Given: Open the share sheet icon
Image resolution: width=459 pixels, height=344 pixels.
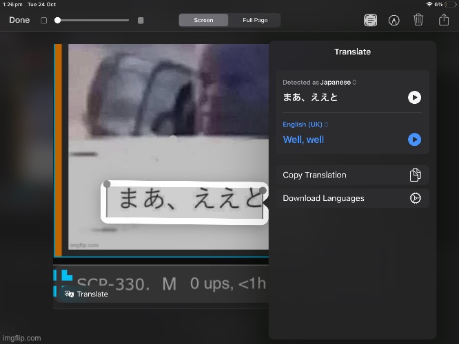Looking at the screenshot, I should coord(444,19).
